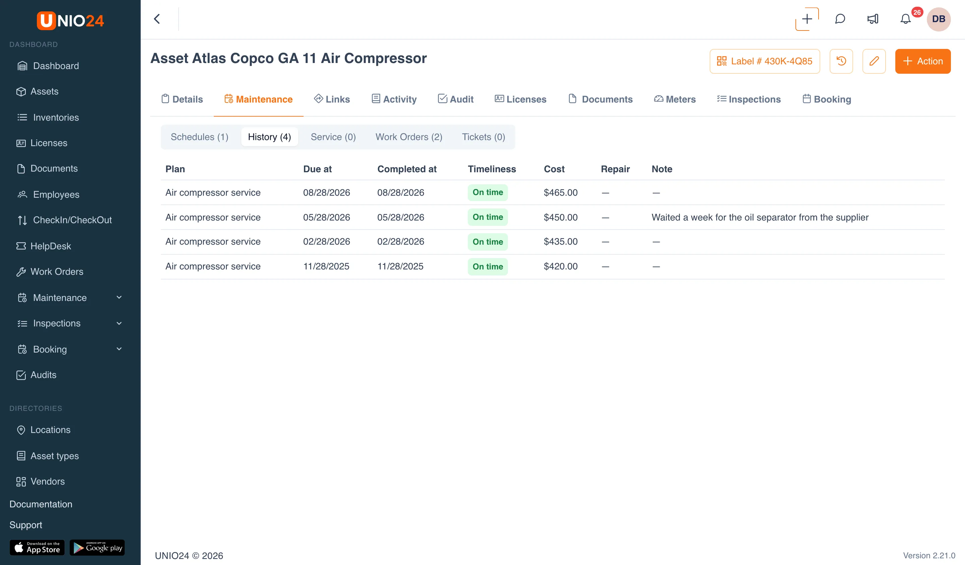Switch to the Meters tab
This screenshot has height=565, width=965.
675,99
